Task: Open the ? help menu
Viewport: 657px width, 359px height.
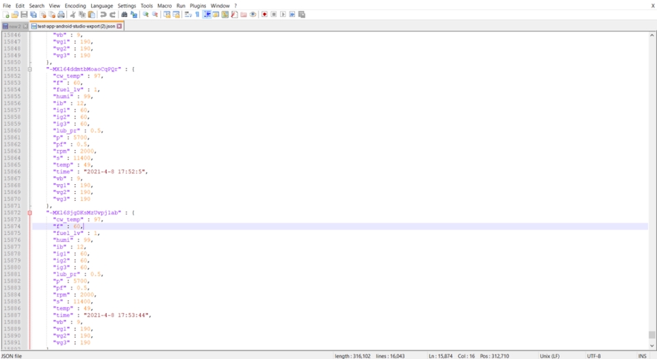Action: 235,5
